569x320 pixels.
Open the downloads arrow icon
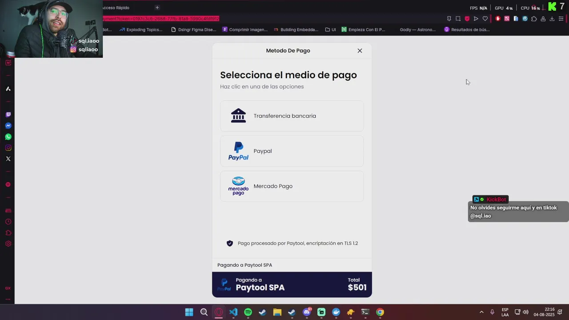coord(552,19)
